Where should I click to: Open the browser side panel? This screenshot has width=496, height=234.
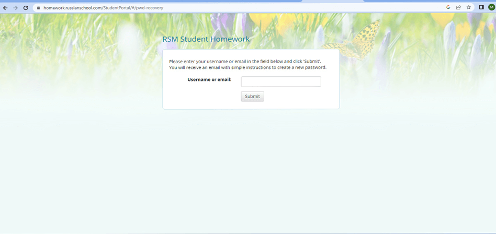click(481, 7)
